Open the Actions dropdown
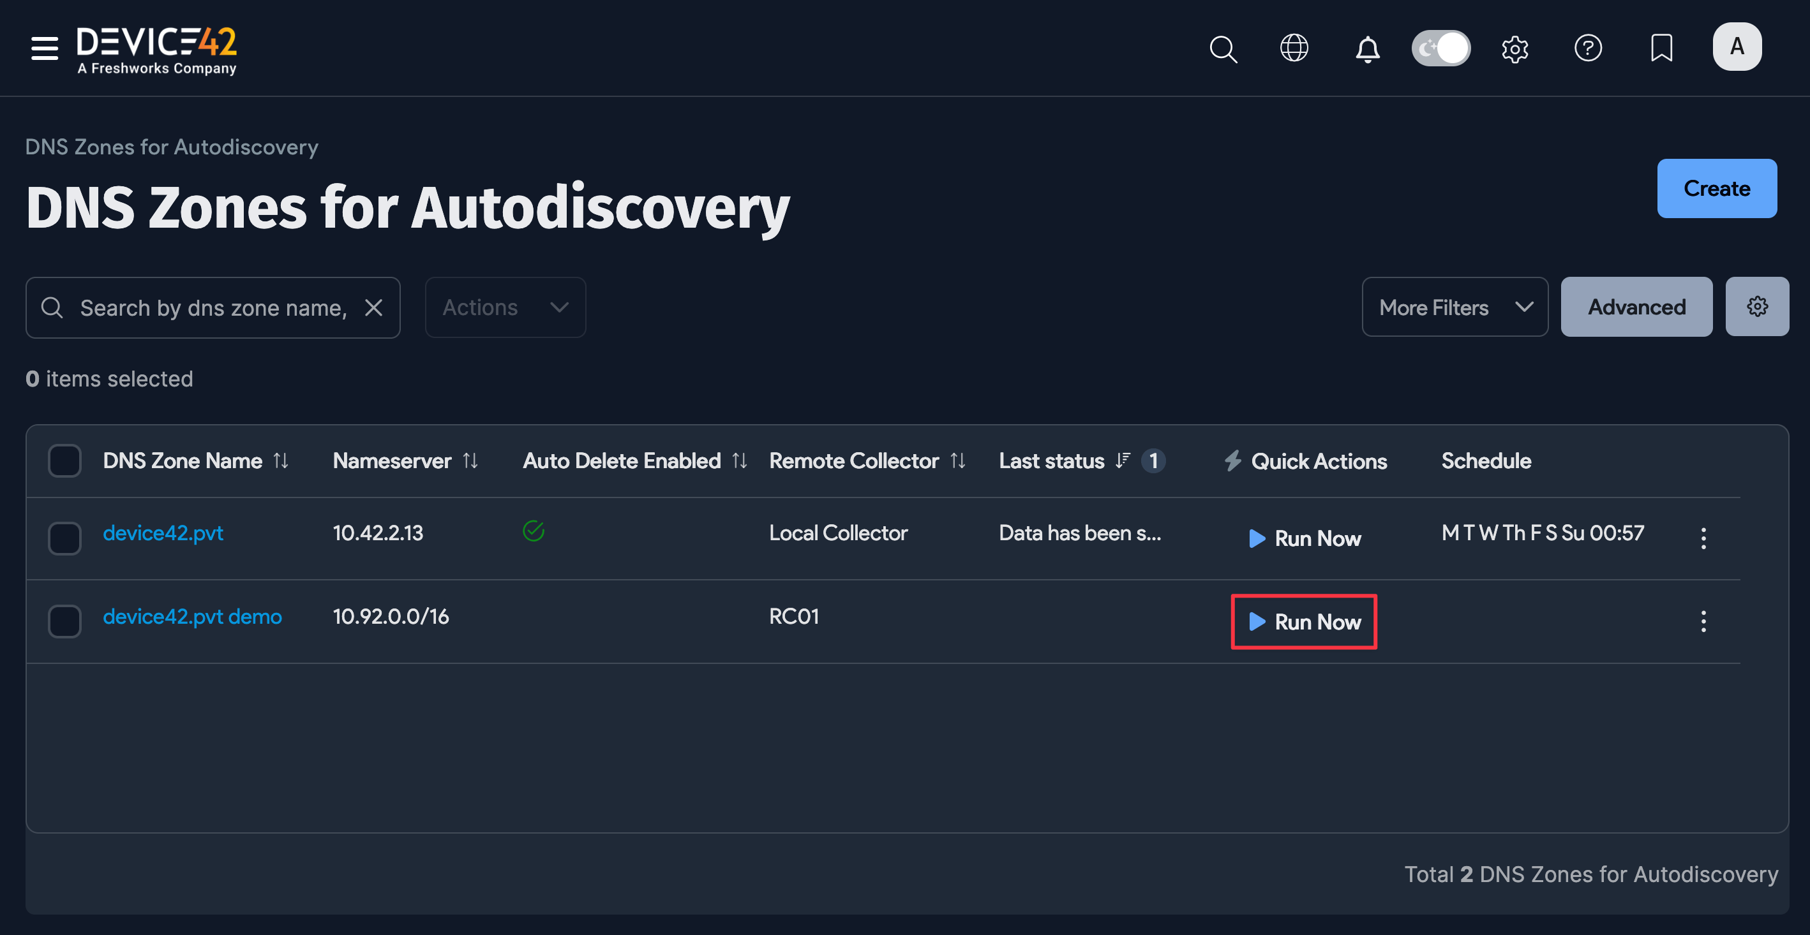This screenshot has width=1810, height=935. (504, 307)
